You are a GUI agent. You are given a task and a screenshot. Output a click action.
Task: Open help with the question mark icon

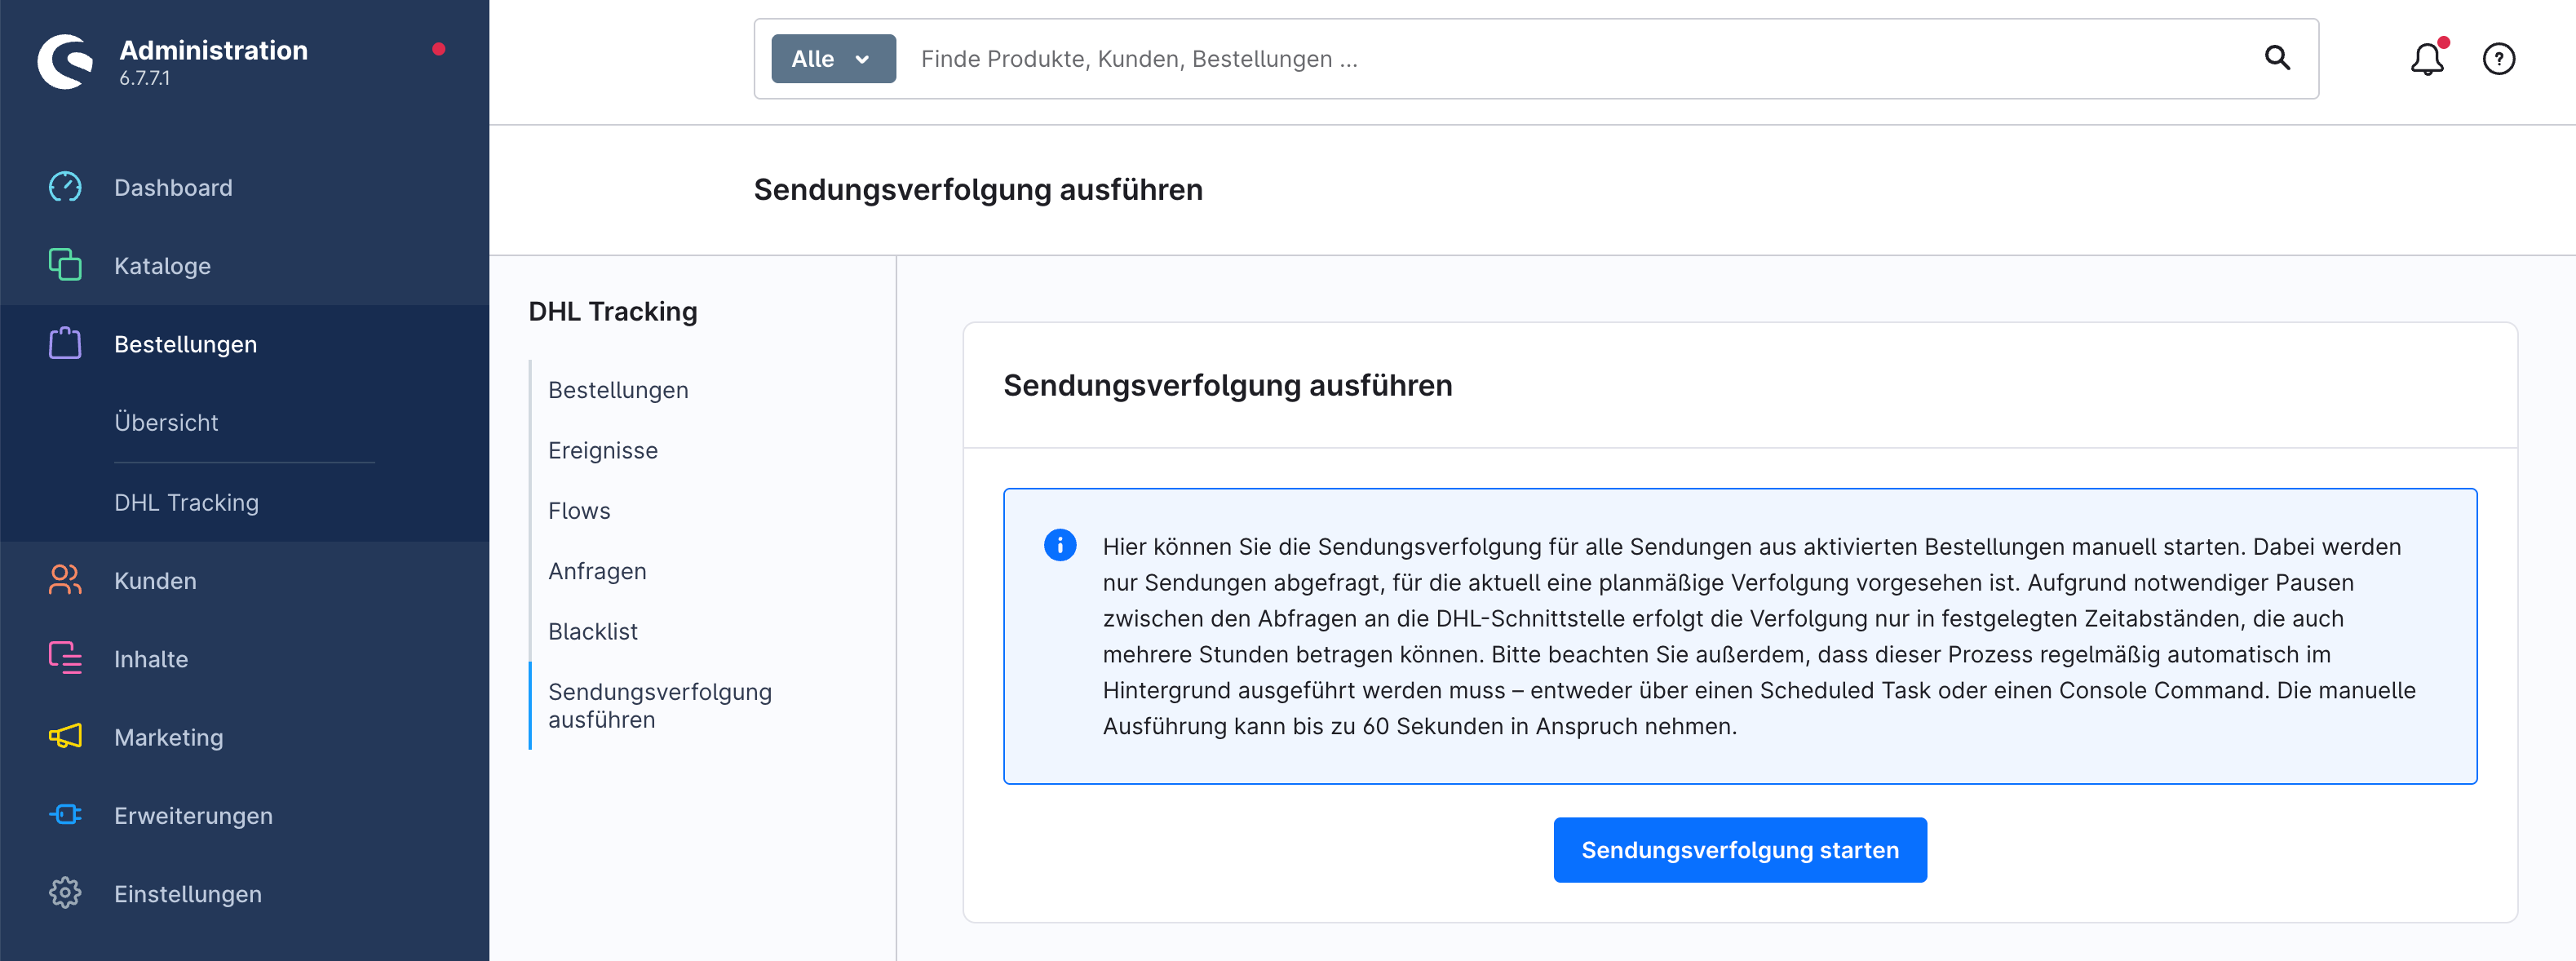click(x=2498, y=59)
